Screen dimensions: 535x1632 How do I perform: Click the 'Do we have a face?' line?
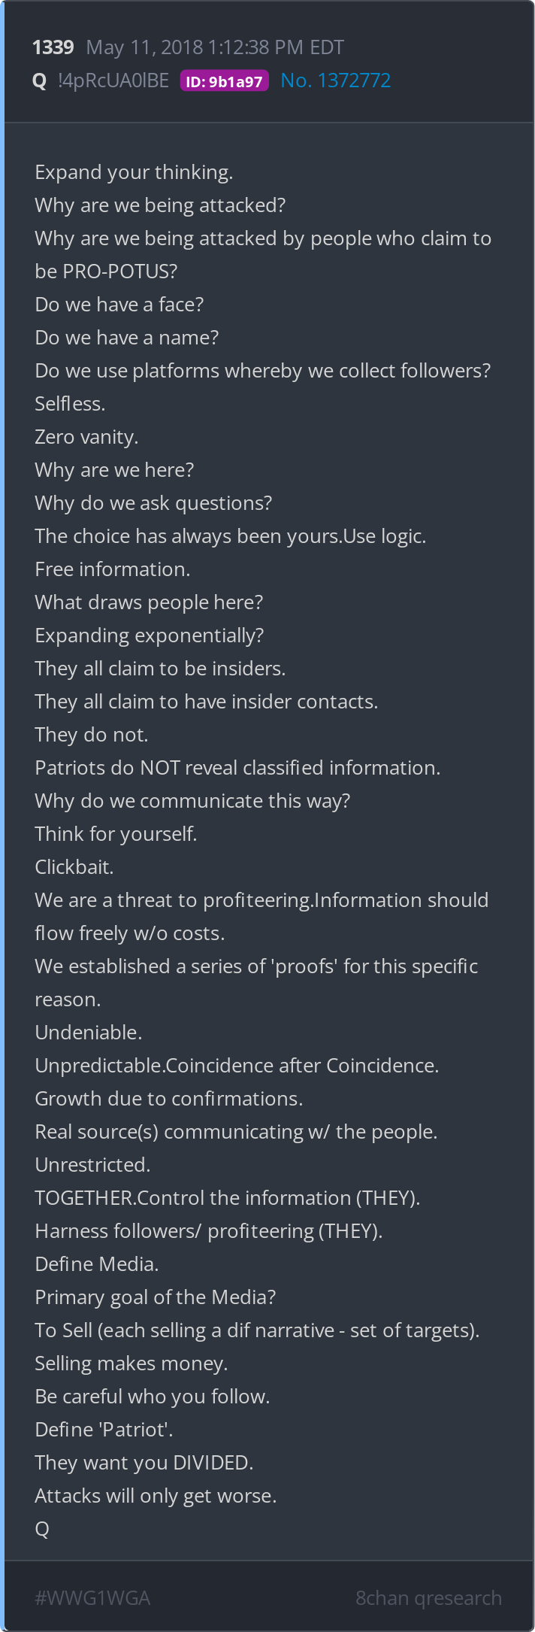click(119, 305)
